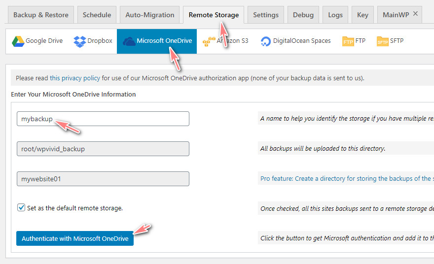View the Logs tab
434x264 pixels.
tap(335, 15)
